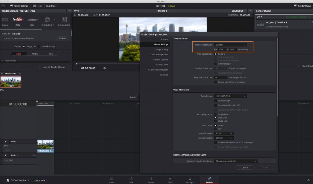Select the Premiere XML preset icon
This screenshot has width=313, height=184.
(64, 19)
